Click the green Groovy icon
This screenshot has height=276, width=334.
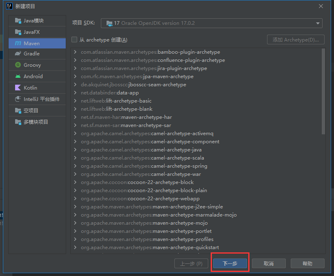[x=18, y=65]
